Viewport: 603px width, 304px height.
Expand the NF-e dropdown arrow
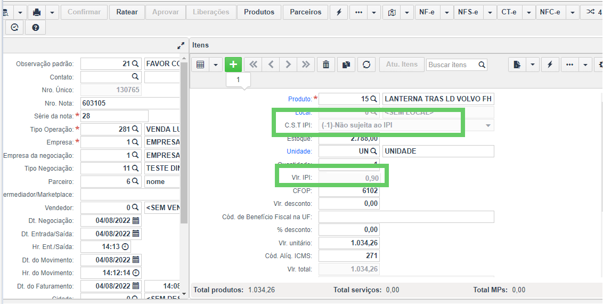[x=446, y=12]
